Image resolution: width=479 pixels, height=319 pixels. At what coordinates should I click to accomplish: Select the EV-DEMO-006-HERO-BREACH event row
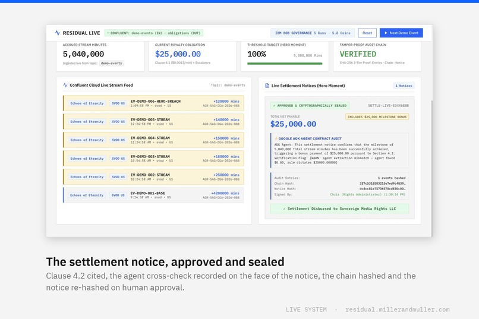coord(153,103)
